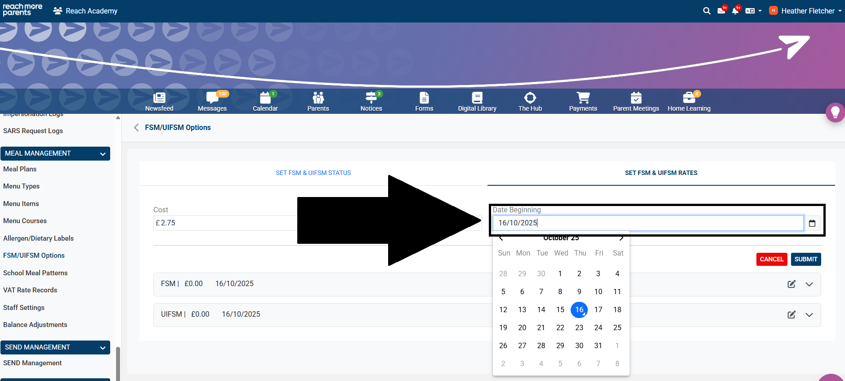Click the search magnifier icon
Image resolution: width=845 pixels, height=381 pixels.
tap(706, 11)
